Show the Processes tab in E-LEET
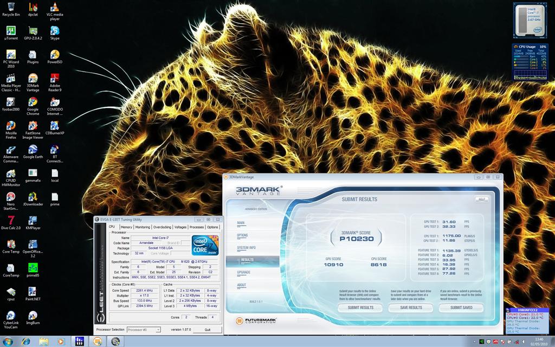The image size is (555, 347). [x=197, y=227]
